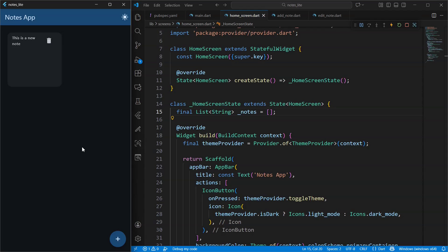Open the 'This is a new note' card
The height and width of the screenshot is (252, 448).
pyautogui.click(x=35, y=59)
